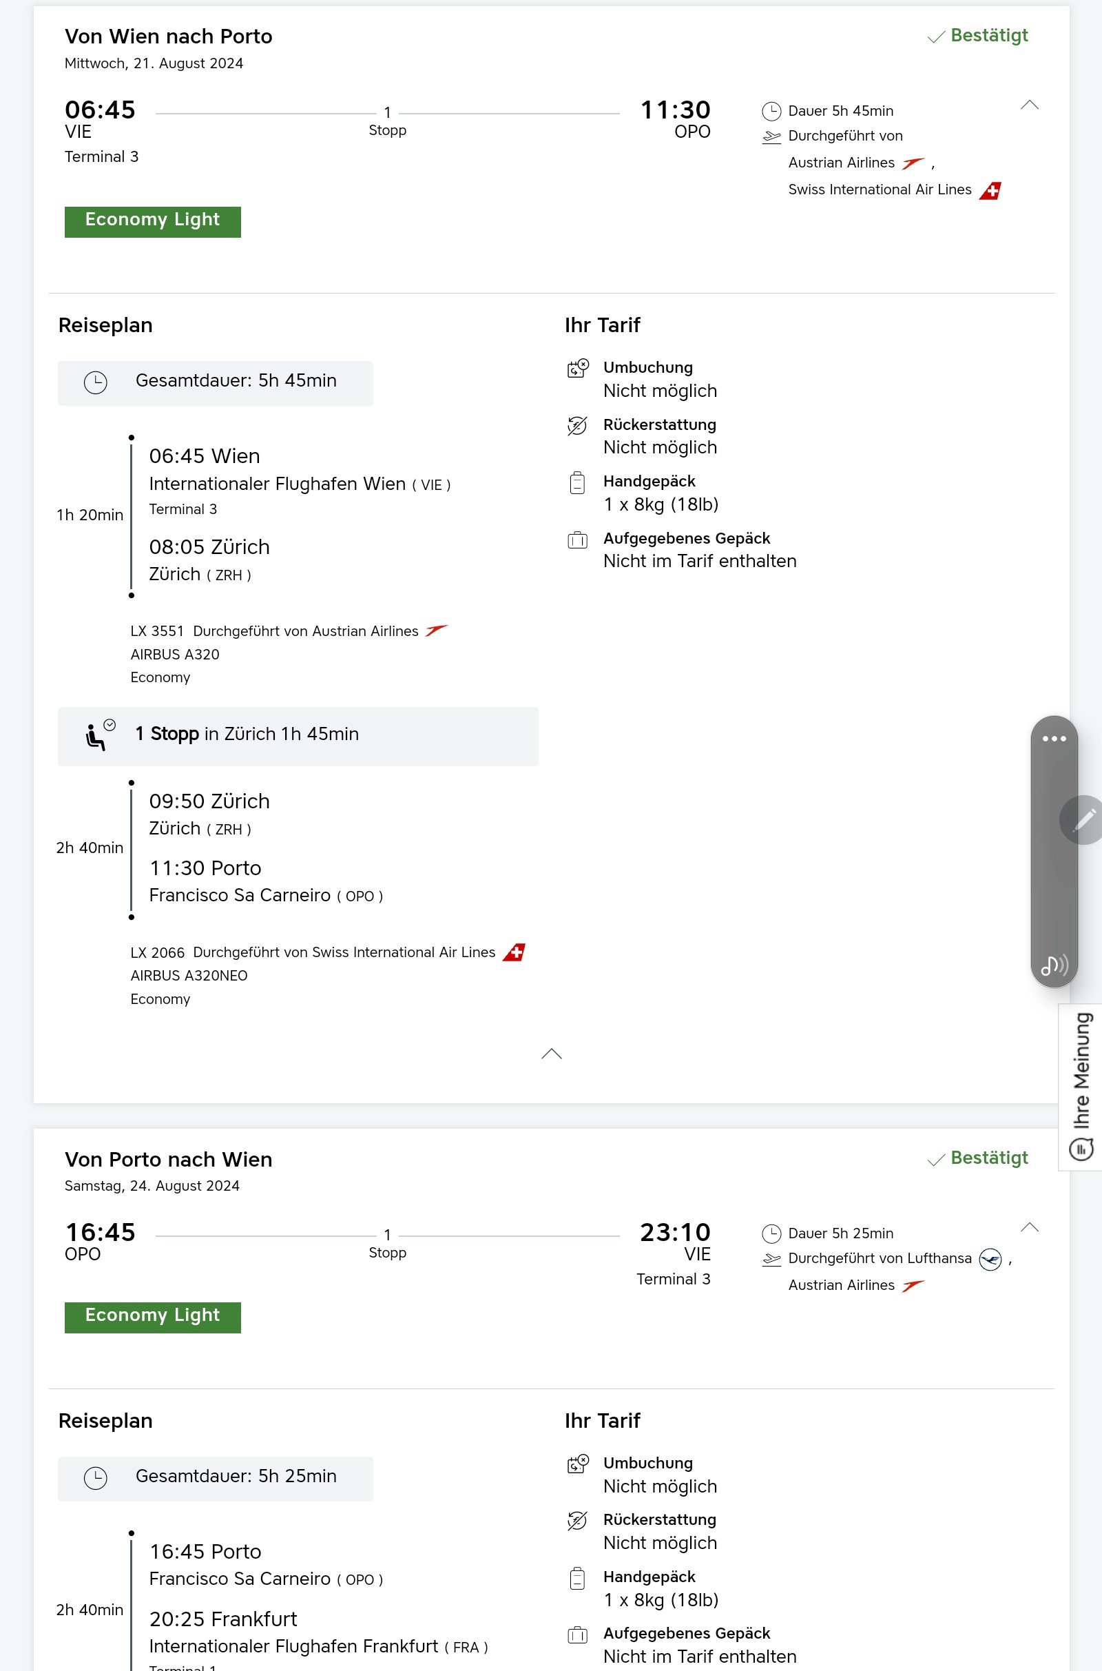The image size is (1102, 1671).
Task: Click the Rückerstattung refund icon in first tariff
Action: (x=578, y=425)
